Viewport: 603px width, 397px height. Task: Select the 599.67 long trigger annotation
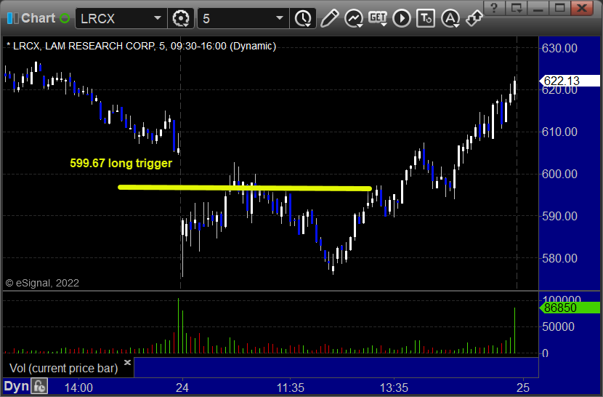[x=121, y=163]
